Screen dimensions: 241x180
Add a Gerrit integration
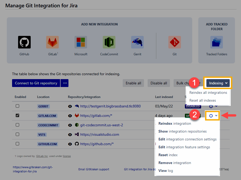[137, 42]
